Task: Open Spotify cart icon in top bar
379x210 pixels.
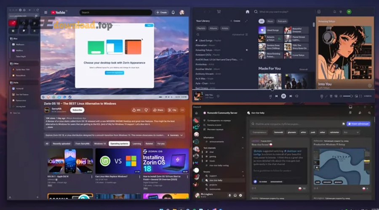Action: click(x=219, y=12)
